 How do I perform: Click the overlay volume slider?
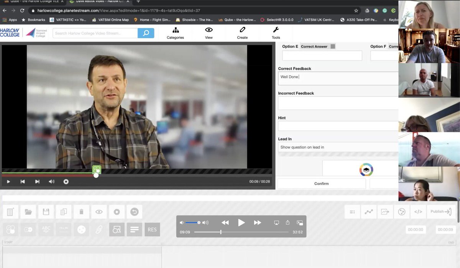[192, 223]
